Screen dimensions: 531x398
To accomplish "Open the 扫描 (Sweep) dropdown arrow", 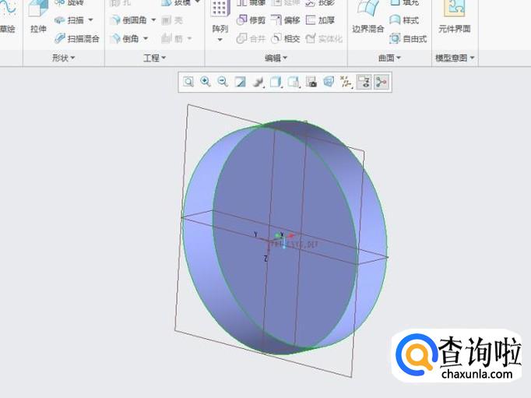I will click(x=90, y=20).
